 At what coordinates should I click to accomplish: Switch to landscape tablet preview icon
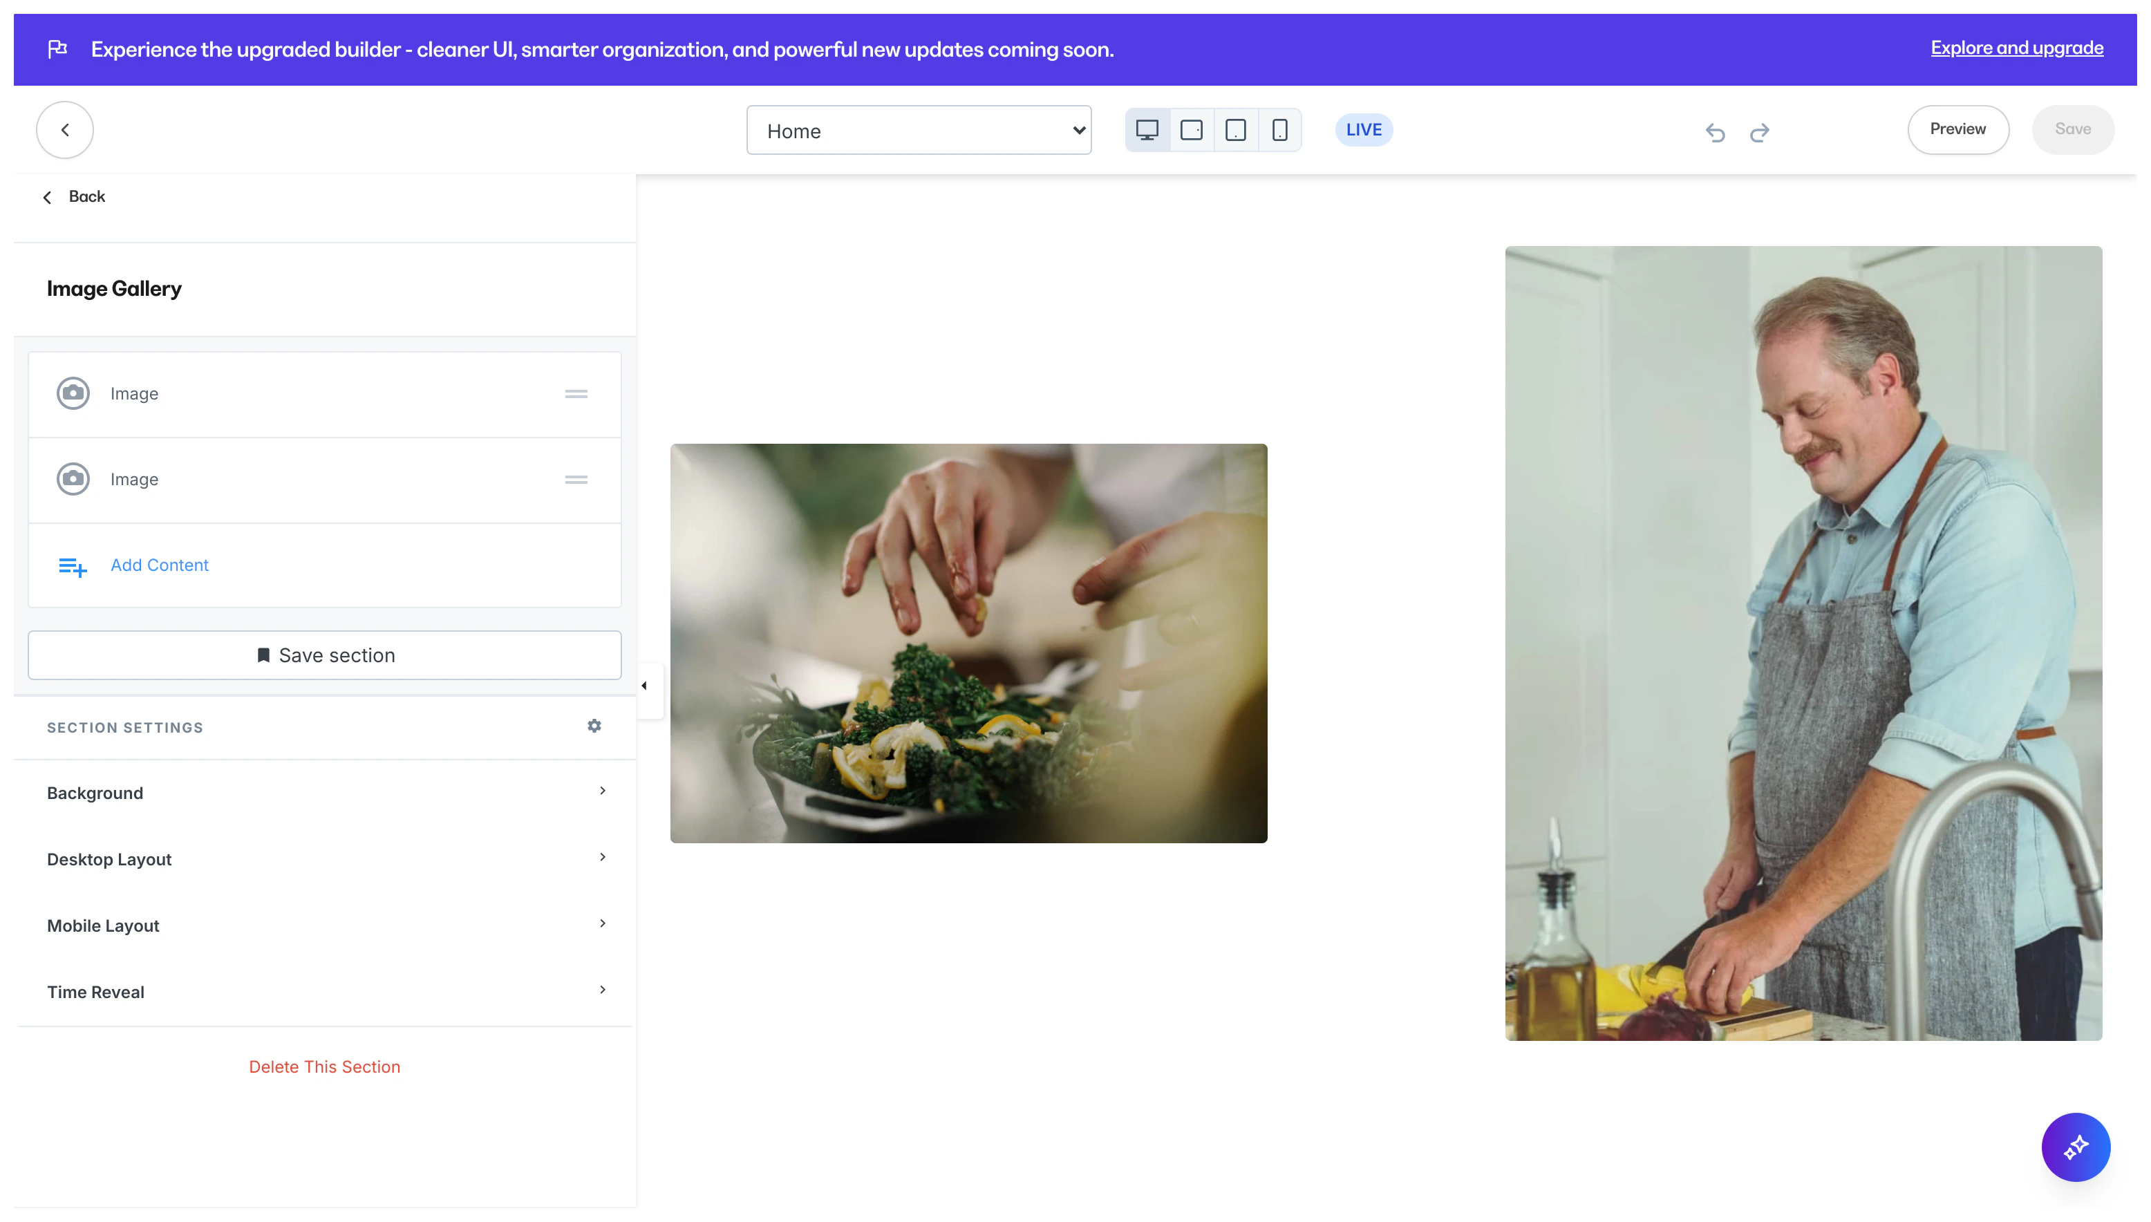point(1191,130)
